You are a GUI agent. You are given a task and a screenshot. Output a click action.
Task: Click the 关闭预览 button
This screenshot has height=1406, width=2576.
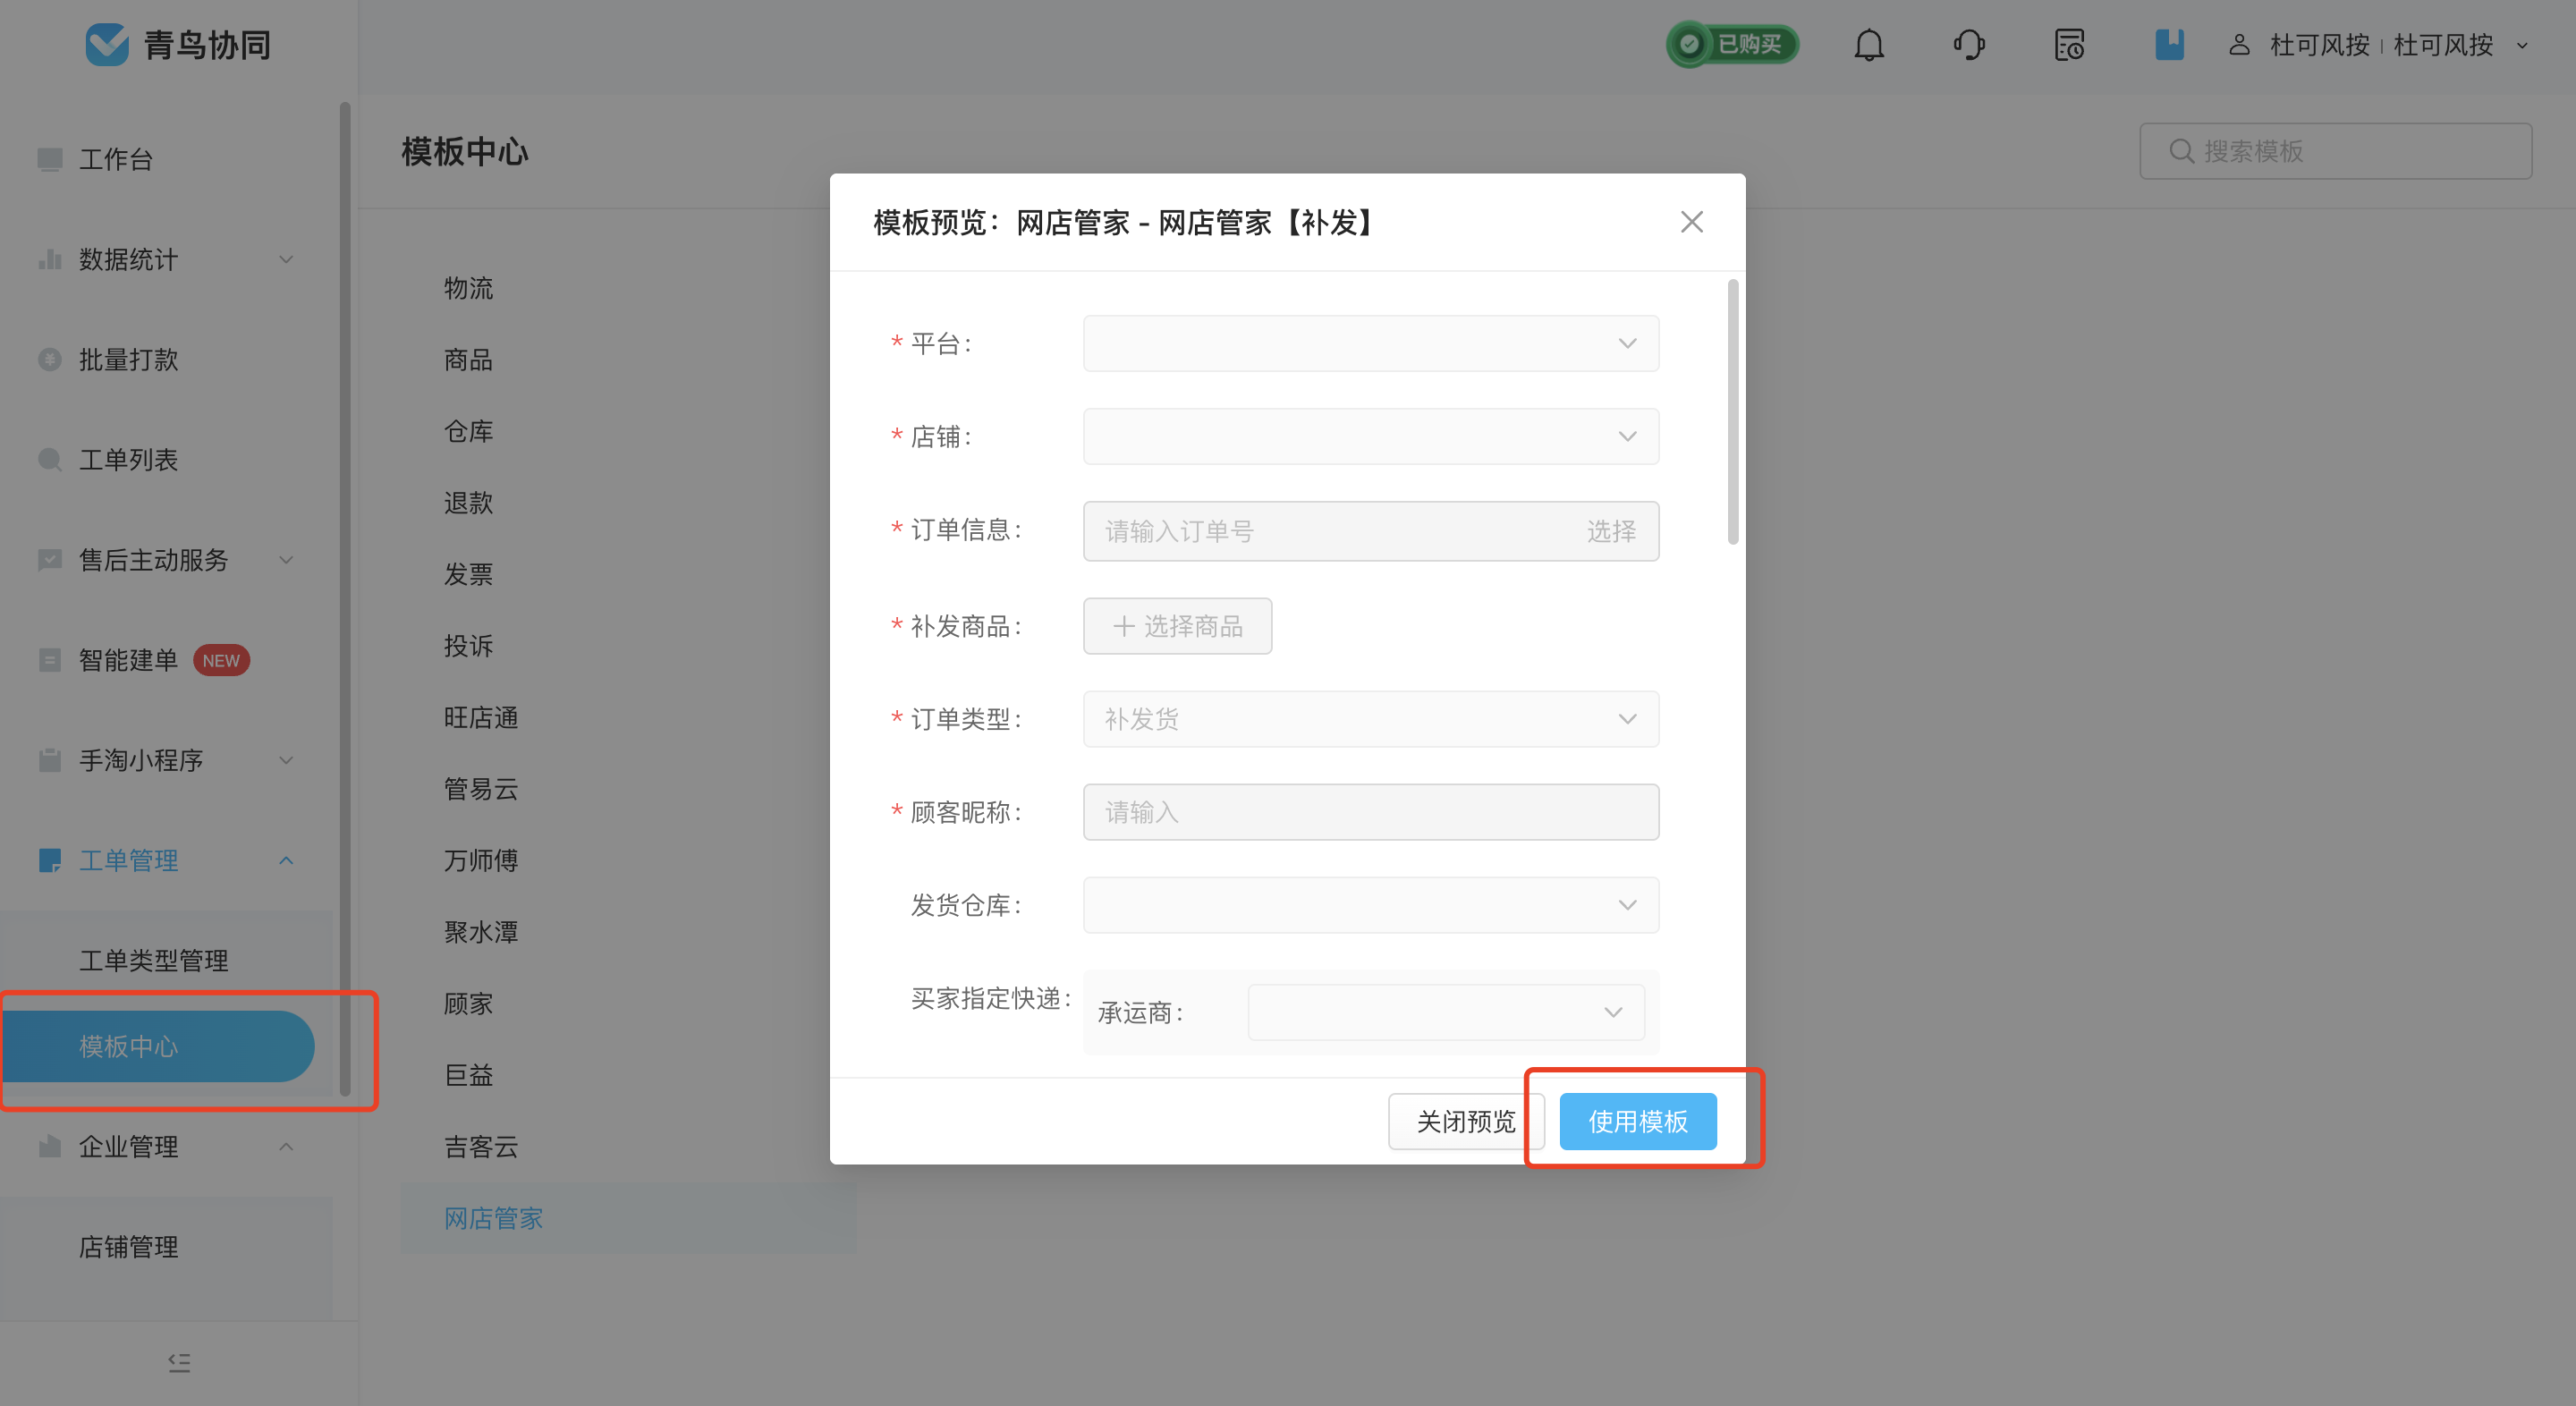[x=1465, y=1121]
